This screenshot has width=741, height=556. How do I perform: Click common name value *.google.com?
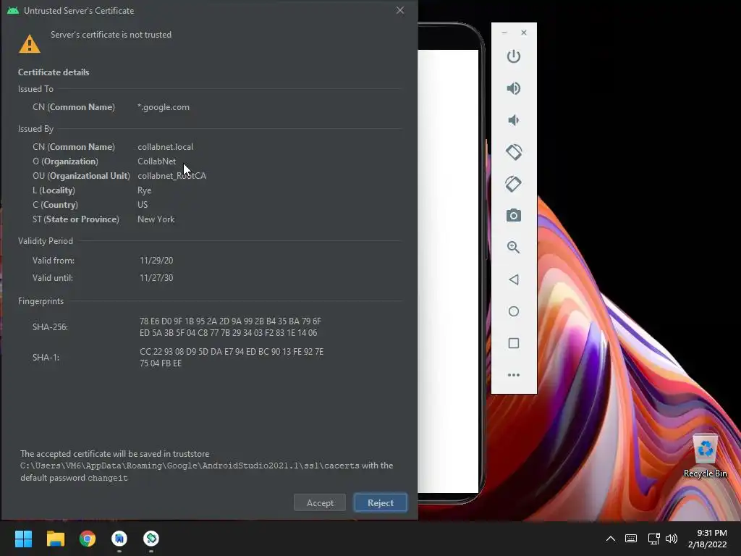pos(164,107)
